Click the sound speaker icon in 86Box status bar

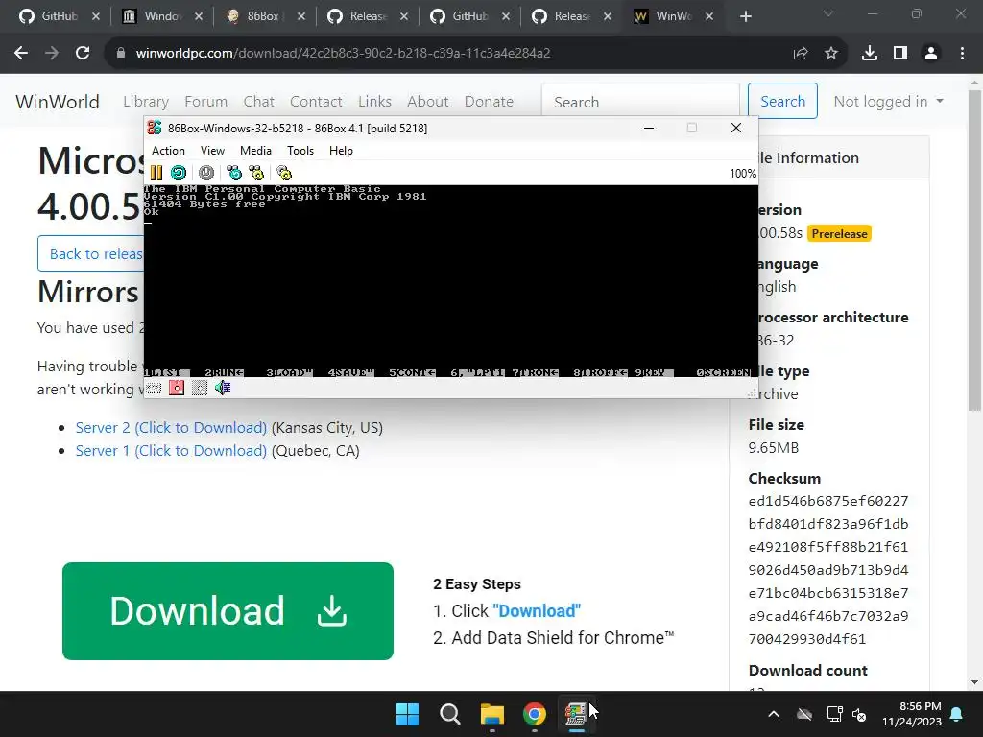coord(223,388)
